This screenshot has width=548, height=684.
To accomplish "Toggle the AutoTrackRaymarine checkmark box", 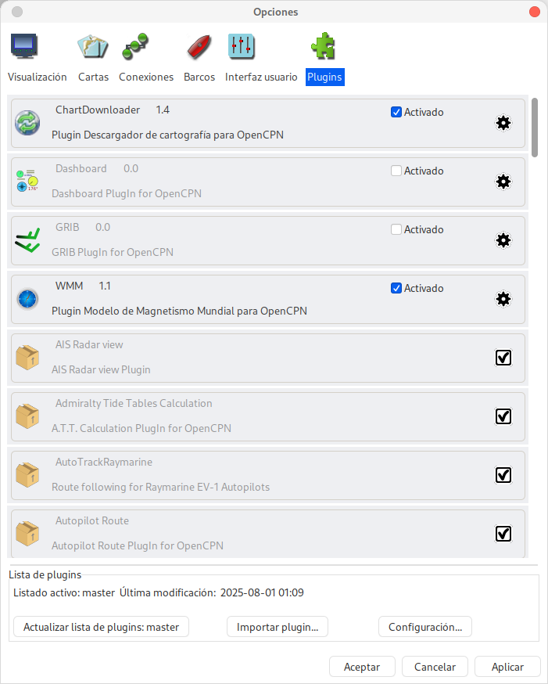I will point(503,475).
